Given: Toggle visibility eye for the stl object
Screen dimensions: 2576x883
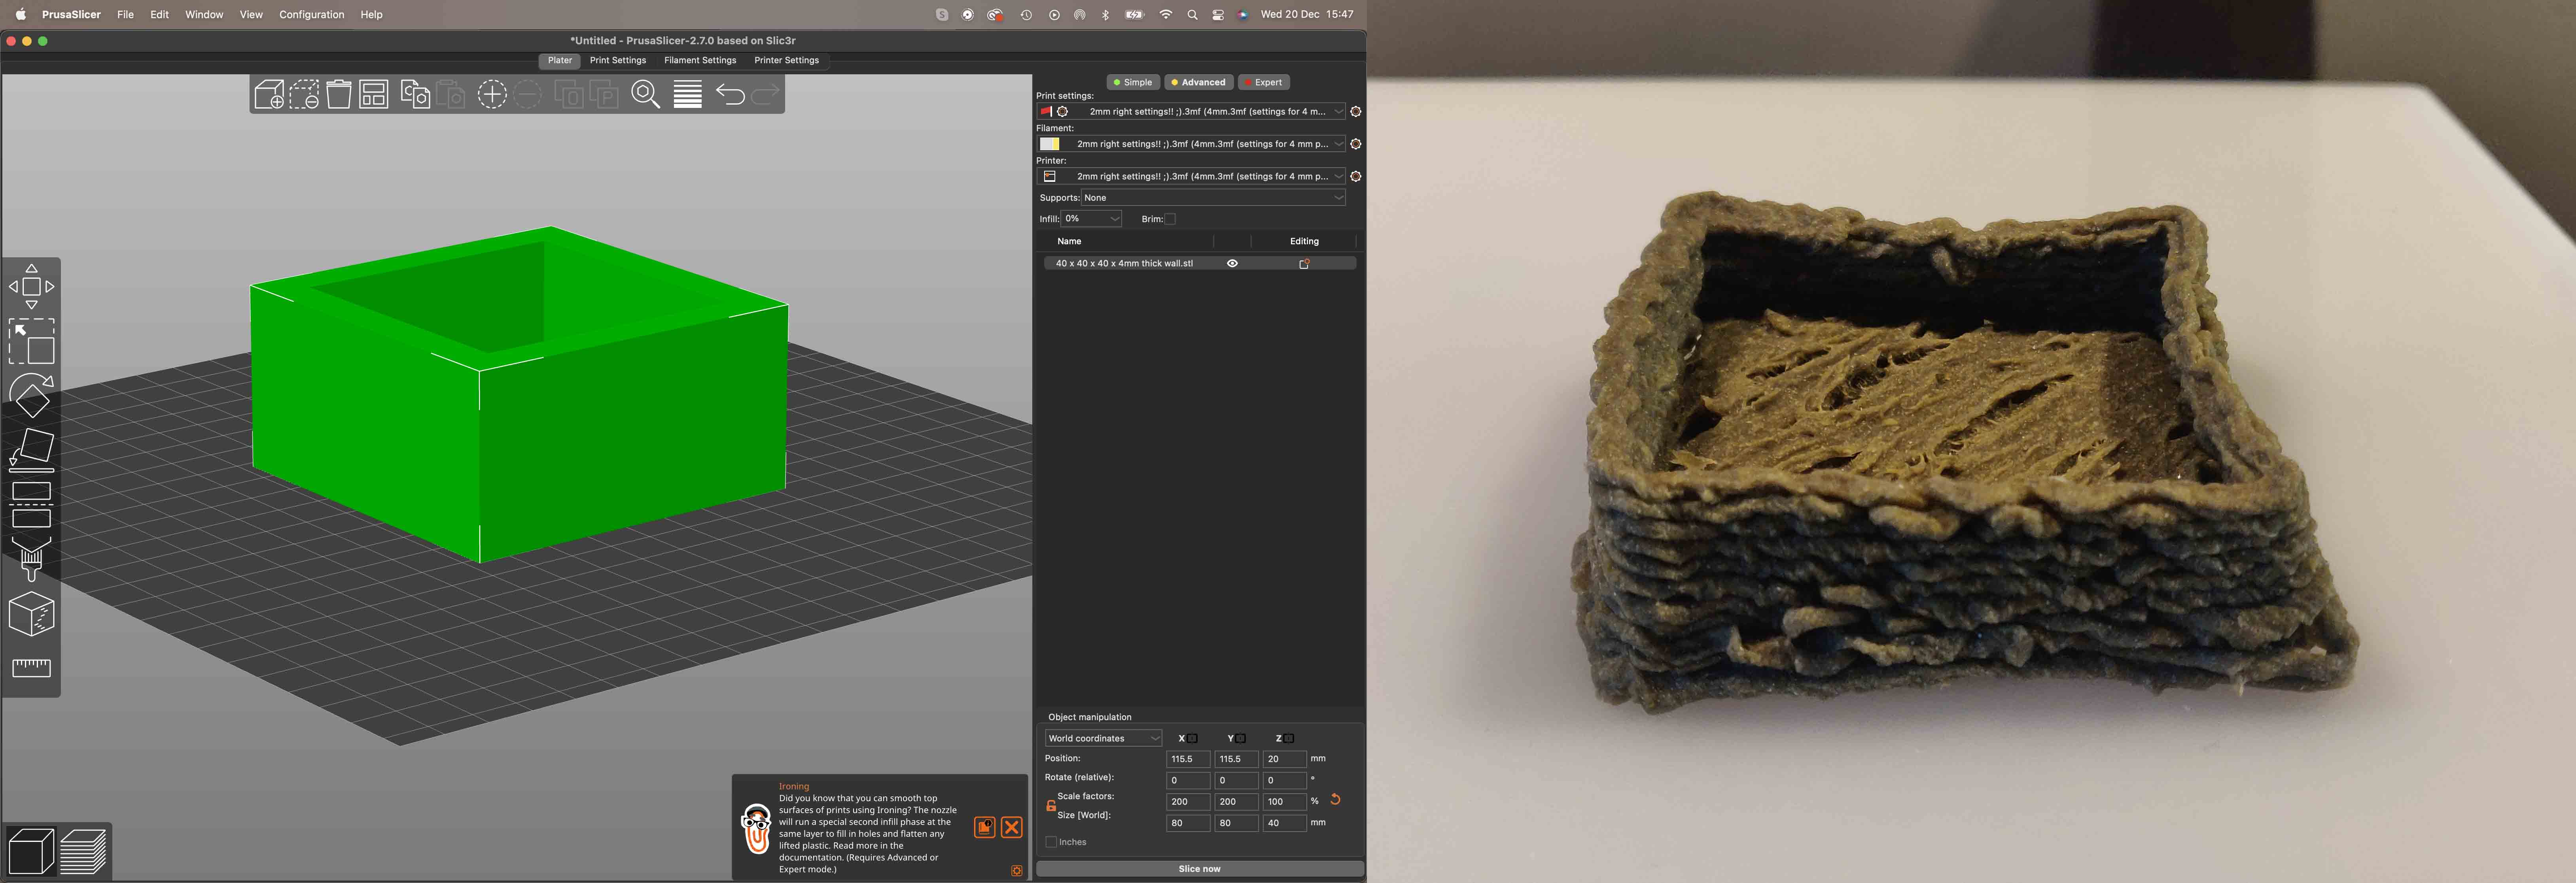Looking at the screenshot, I should (1232, 264).
